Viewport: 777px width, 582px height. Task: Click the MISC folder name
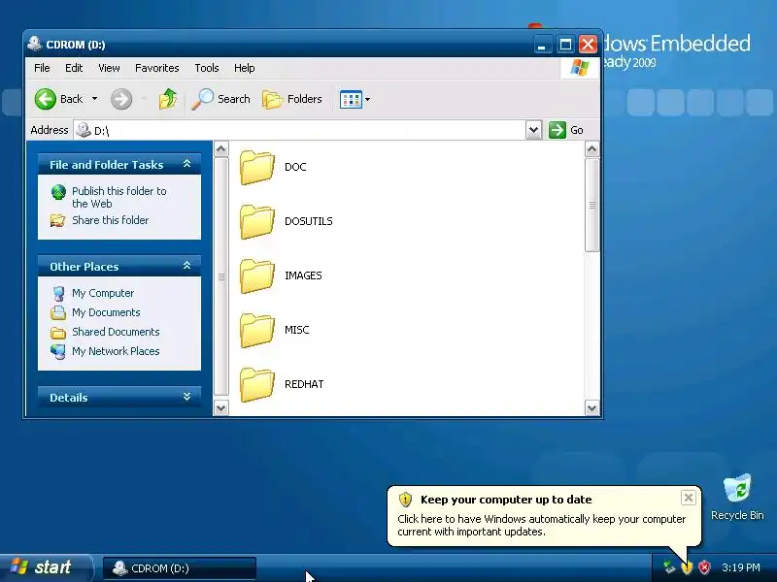click(x=297, y=330)
